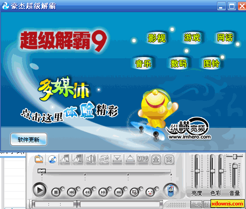Minimize the 豪杰超级解霸 window
The width and height of the screenshot is (246, 209).
click(221, 6)
